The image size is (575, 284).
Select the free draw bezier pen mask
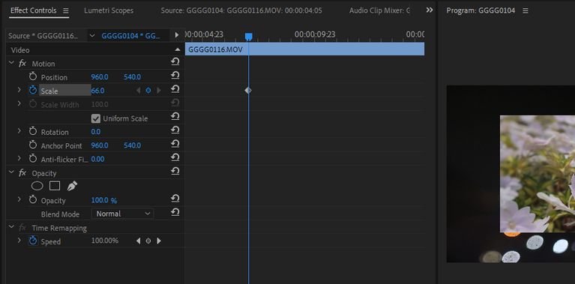point(72,186)
